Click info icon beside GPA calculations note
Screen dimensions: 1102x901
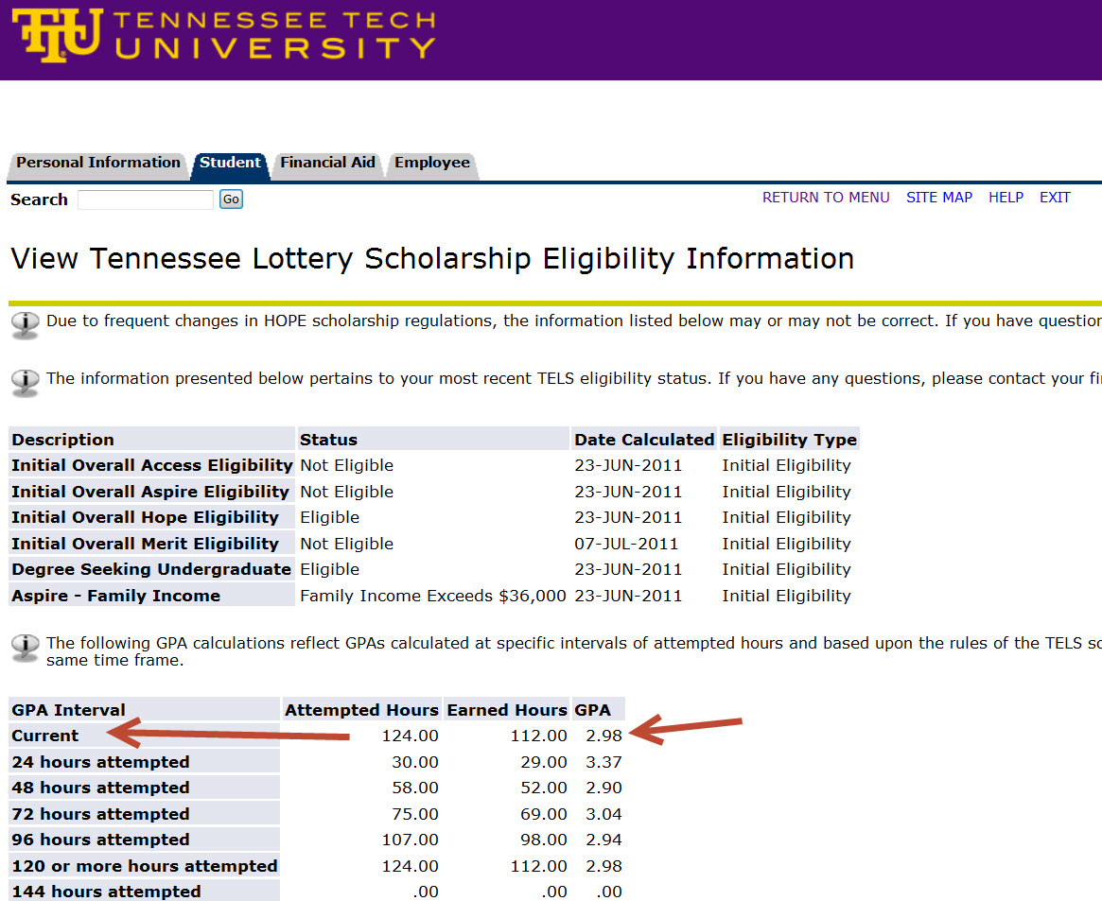(x=26, y=647)
